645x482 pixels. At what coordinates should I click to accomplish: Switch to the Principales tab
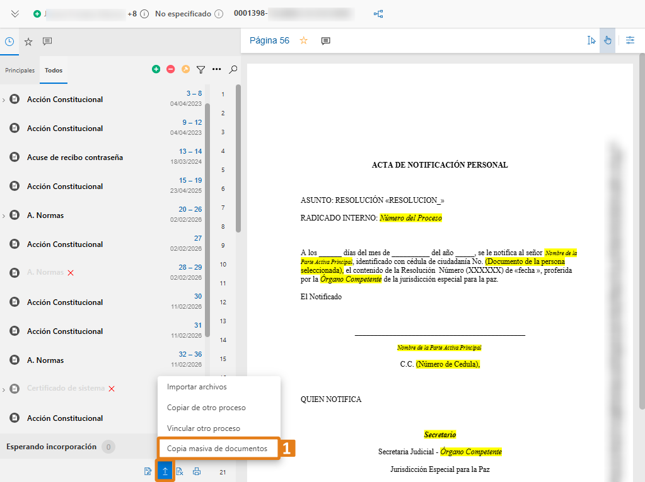20,71
